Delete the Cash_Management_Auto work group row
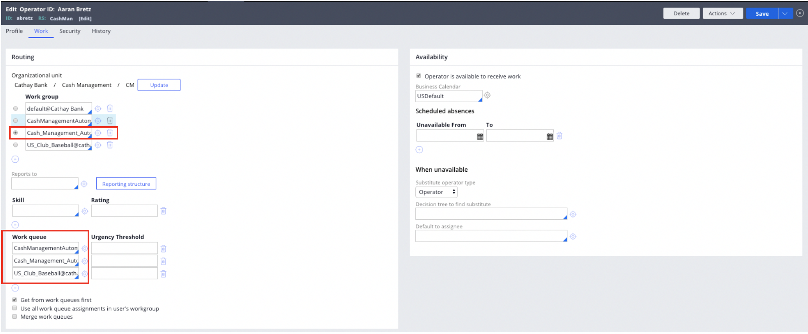The height and width of the screenshot is (334, 808). [110, 133]
